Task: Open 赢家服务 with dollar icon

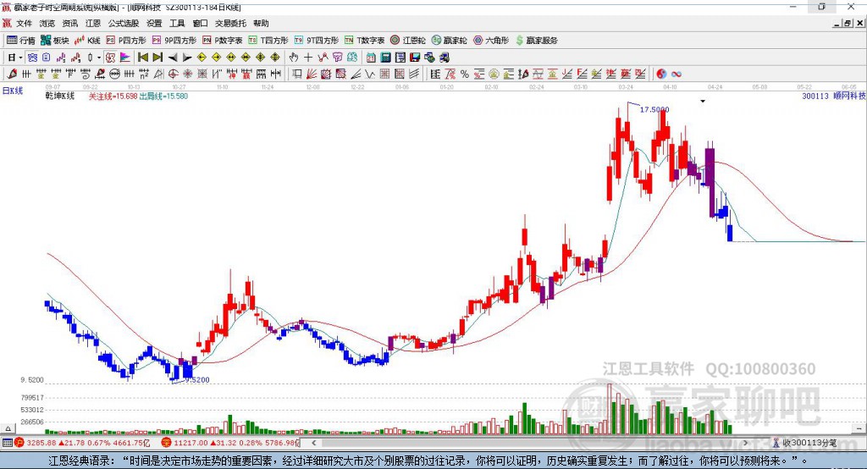Action: click(536, 41)
